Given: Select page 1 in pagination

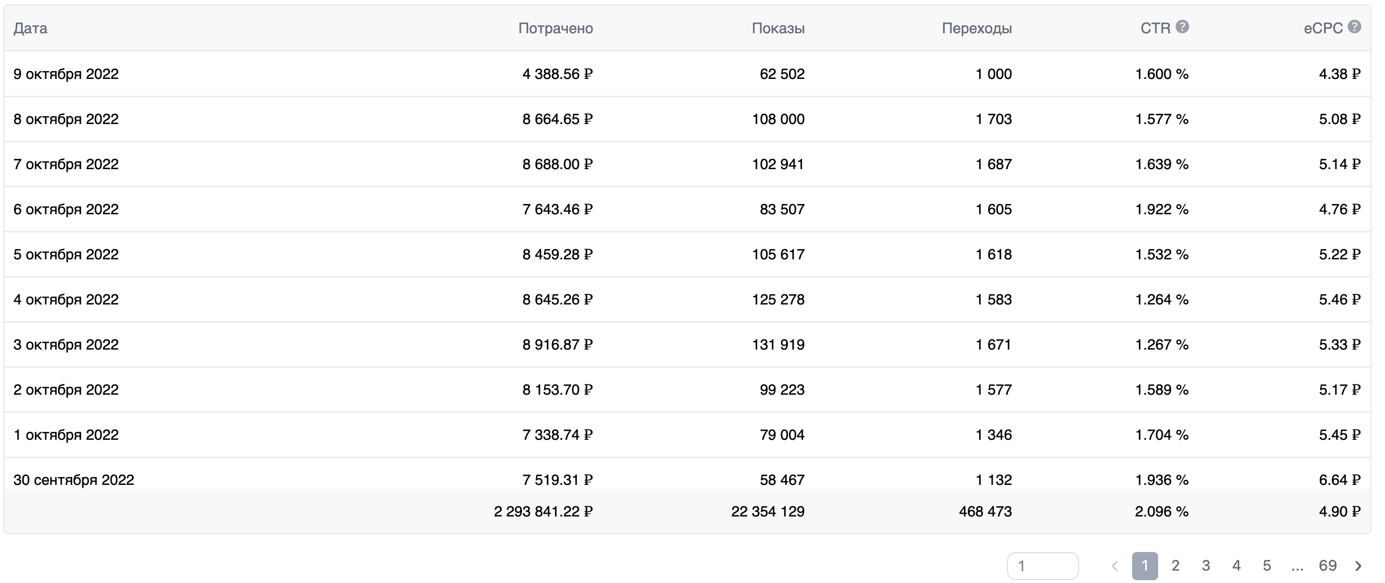Looking at the screenshot, I should pos(1145,566).
